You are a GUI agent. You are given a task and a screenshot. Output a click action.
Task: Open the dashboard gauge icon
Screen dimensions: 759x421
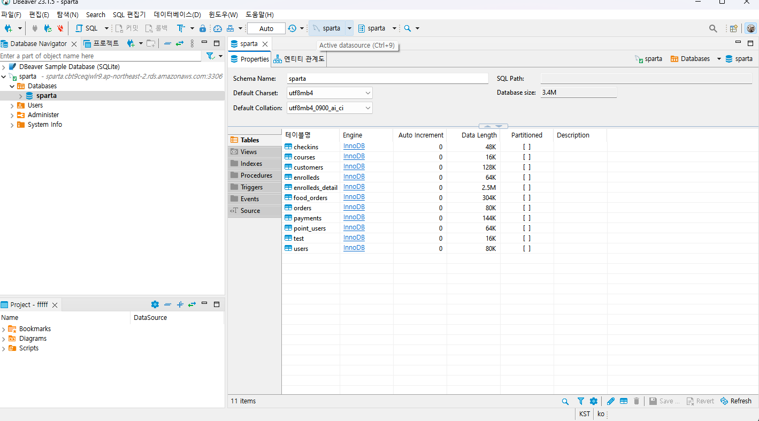(218, 28)
